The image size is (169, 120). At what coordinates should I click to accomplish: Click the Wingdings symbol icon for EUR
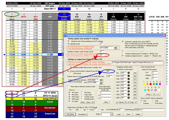(x=129, y=82)
